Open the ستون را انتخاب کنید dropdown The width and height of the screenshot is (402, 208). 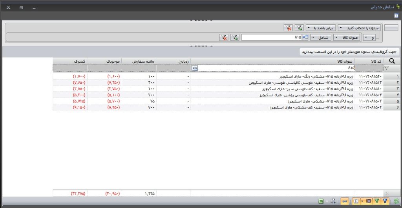coord(359,28)
